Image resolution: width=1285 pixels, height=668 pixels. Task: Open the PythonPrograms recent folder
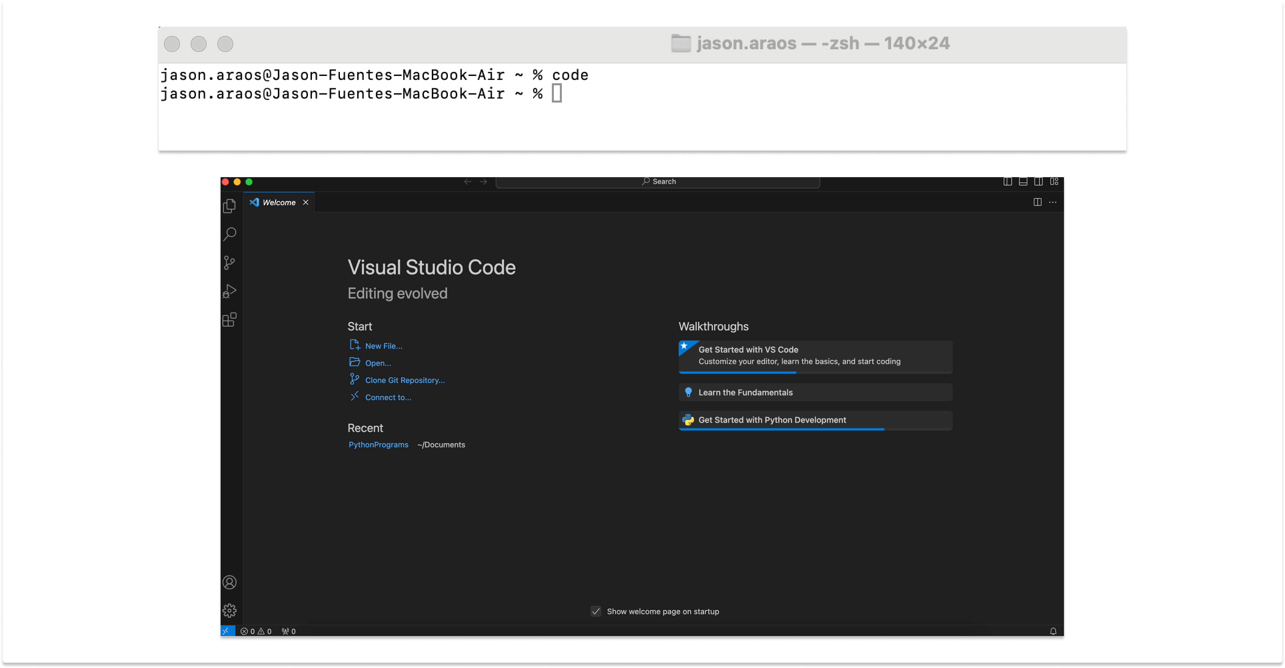pos(378,445)
